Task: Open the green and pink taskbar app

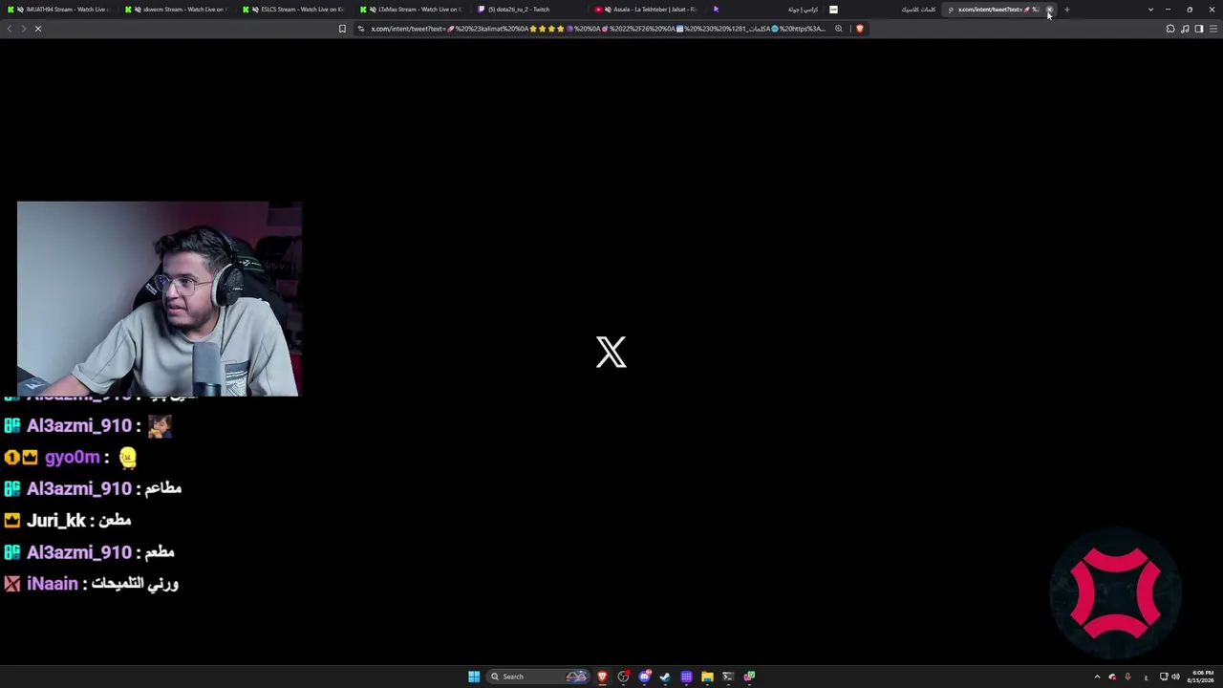Action: pos(749,677)
